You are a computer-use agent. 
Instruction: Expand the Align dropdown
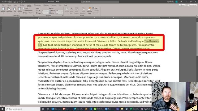coord(96,8)
